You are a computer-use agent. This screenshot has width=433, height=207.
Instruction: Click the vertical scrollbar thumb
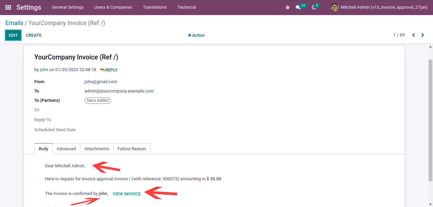pos(431,121)
